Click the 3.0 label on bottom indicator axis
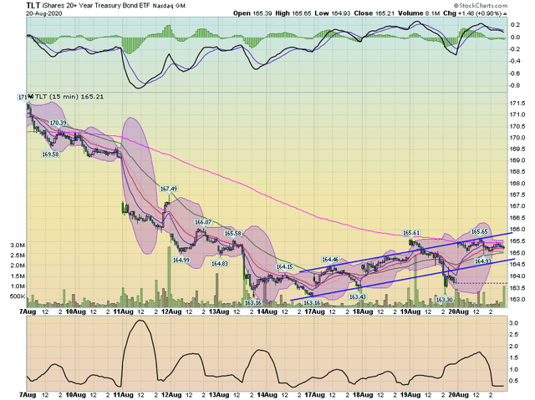Image resolution: width=535 pixels, height=400 pixels. (514, 323)
